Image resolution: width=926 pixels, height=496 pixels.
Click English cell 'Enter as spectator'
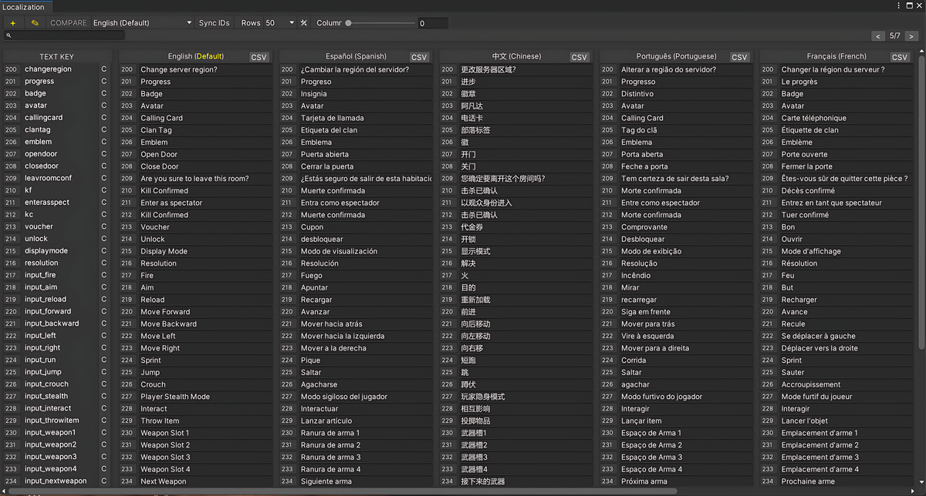[x=205, y=203]
